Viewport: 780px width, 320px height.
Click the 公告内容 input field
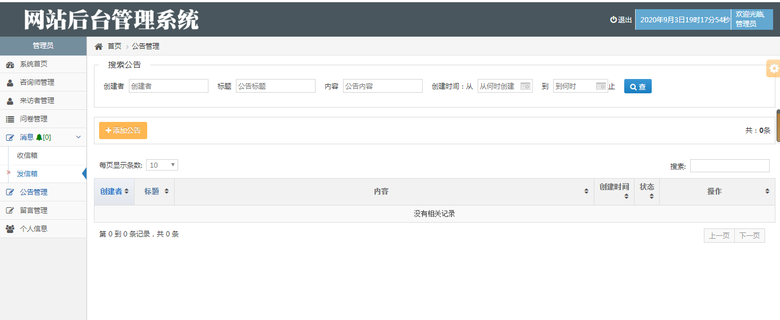[x=383, y=86]
